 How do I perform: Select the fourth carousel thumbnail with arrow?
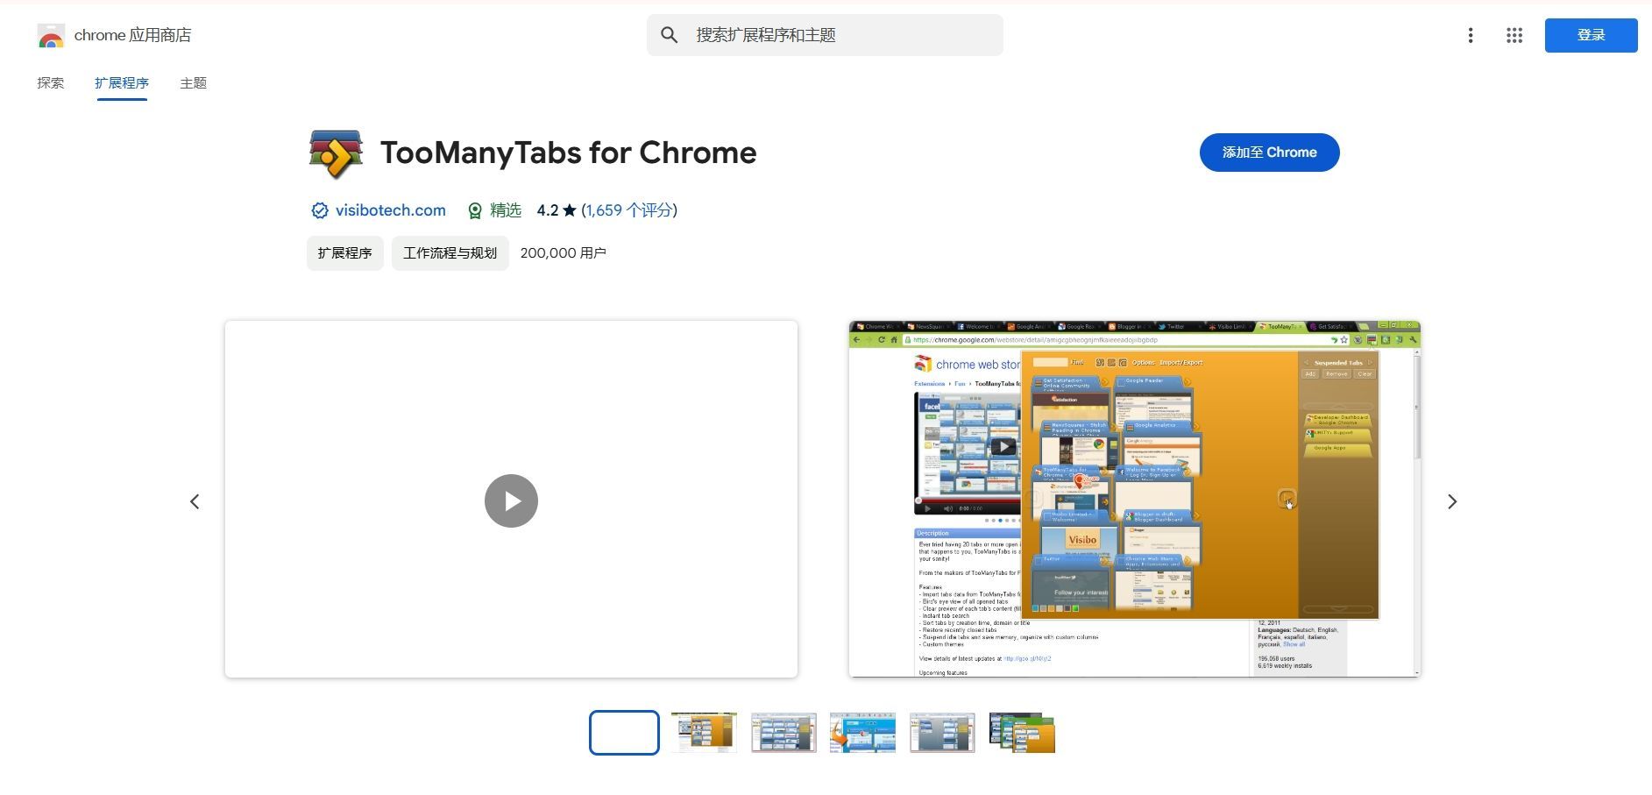(862, 733)
